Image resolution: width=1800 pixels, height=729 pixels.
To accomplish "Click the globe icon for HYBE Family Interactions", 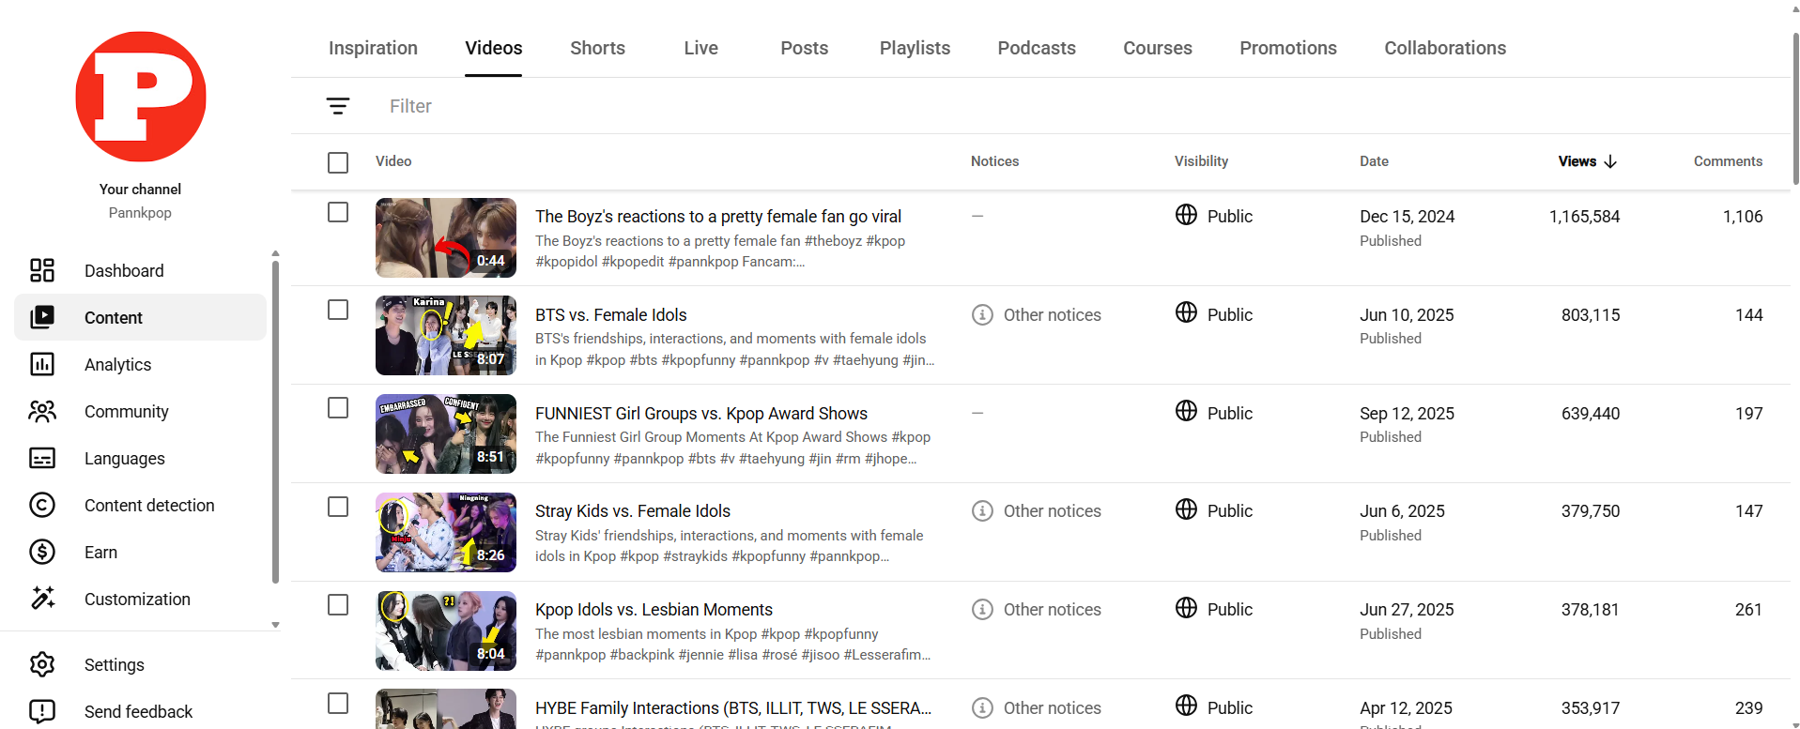I will [1187, 706].
